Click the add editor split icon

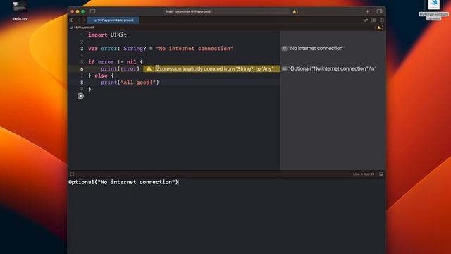point(382,20)
